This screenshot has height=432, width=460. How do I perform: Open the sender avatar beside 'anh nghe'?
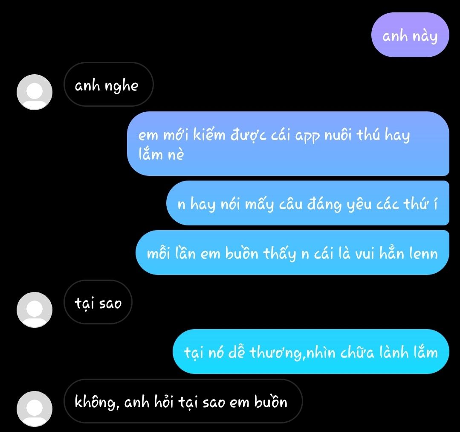tap(35, 92)
